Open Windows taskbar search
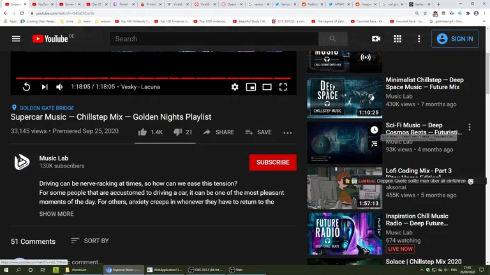 (18, 270)
